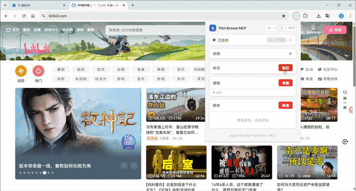Image resolution: width=356 pixels, height=191 pixels.
Task: Toggle dark mode moon icon in popup
Action: pos(282,28)
